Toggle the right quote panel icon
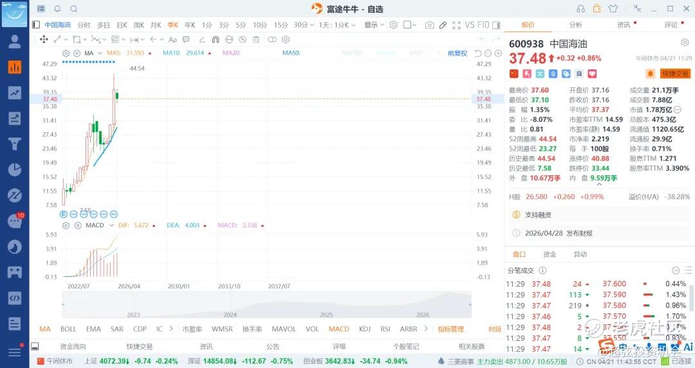This screenshot has height=368, width=695. point(496,25)
